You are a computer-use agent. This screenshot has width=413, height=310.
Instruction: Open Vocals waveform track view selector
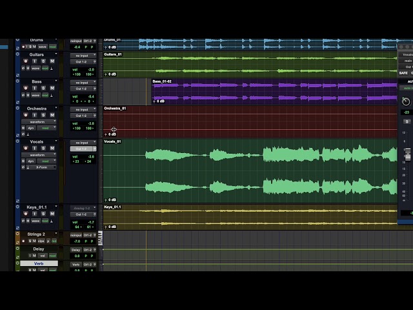coord(39,155)
